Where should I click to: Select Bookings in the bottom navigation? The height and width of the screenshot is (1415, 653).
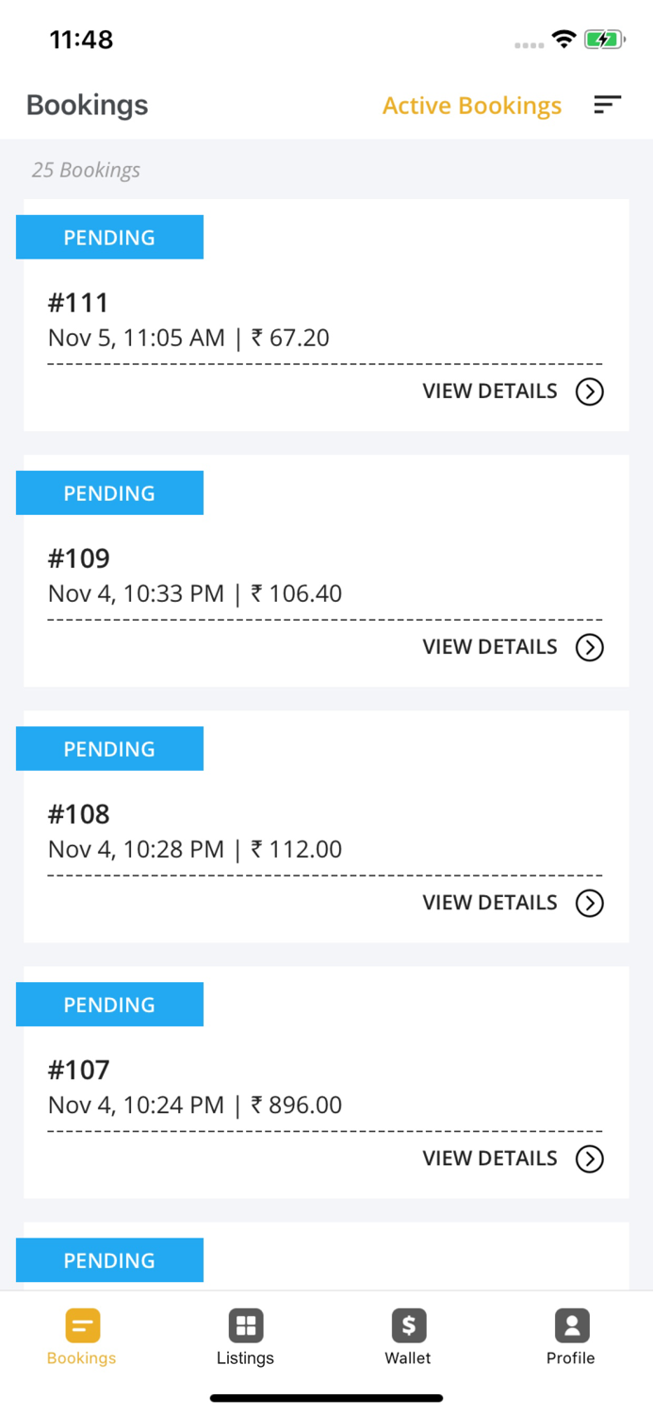(81, 1335)
